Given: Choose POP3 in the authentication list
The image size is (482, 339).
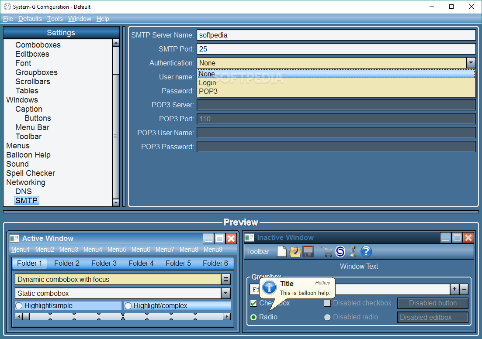Looking at the screenshot, I should [x=336, y=91].
